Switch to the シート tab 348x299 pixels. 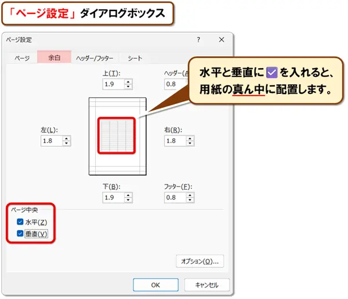click(135, 58)
